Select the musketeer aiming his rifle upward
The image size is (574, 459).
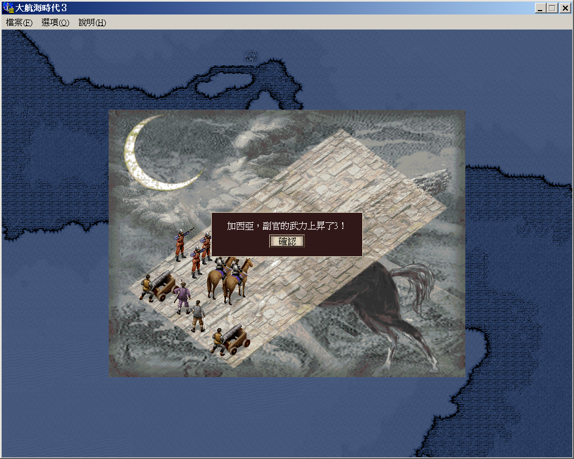click(181, 245)
